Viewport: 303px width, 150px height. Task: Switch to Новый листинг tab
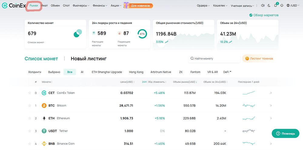coord(88,58)
